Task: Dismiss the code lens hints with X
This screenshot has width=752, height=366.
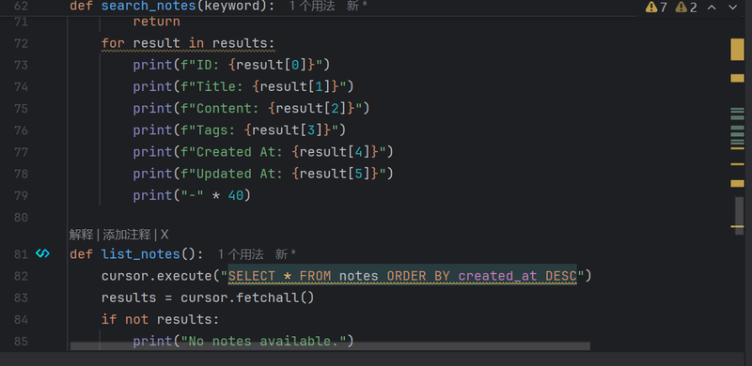Action: 164,235
